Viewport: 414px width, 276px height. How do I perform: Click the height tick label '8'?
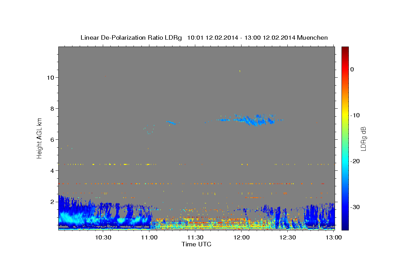52,108
